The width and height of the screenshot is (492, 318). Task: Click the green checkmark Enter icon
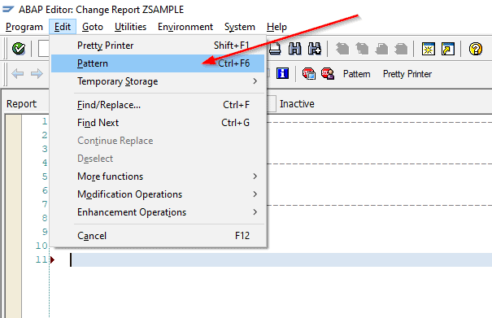pyautogui.click(x=19, y=49)
